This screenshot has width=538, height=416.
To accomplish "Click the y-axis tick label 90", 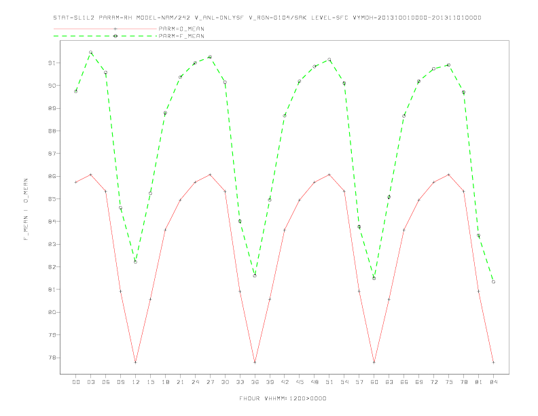I will tap(52, 86).
